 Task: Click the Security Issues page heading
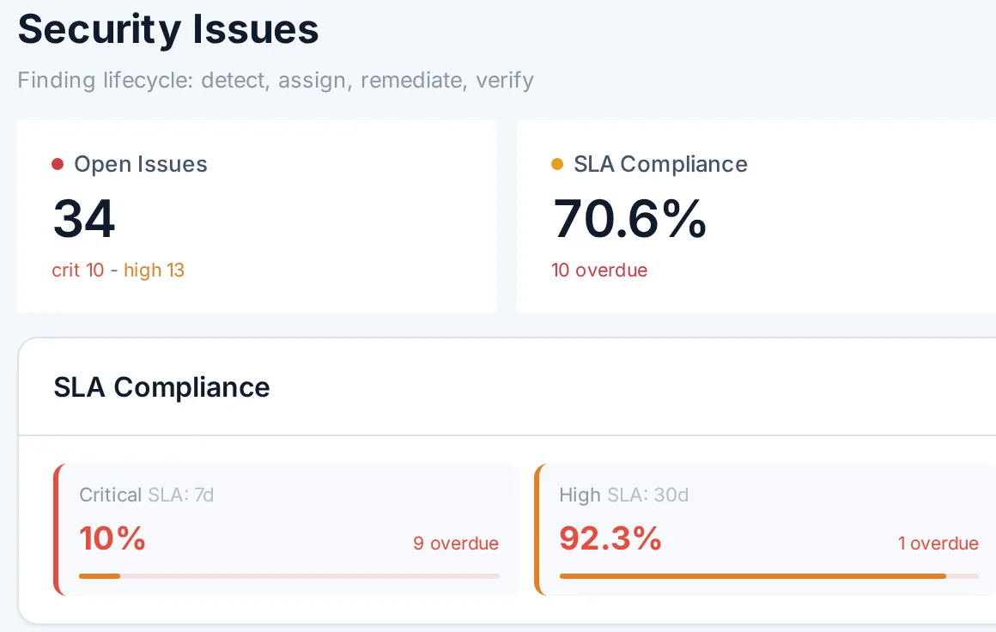pos(168,30)
